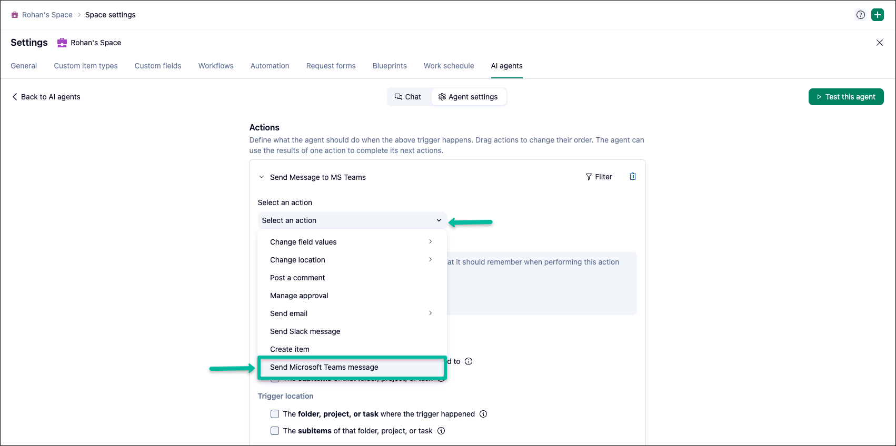Collapse the Send Message to MS Teams action
This screenshot has width=896, height=446.
(x=262, y=177)
